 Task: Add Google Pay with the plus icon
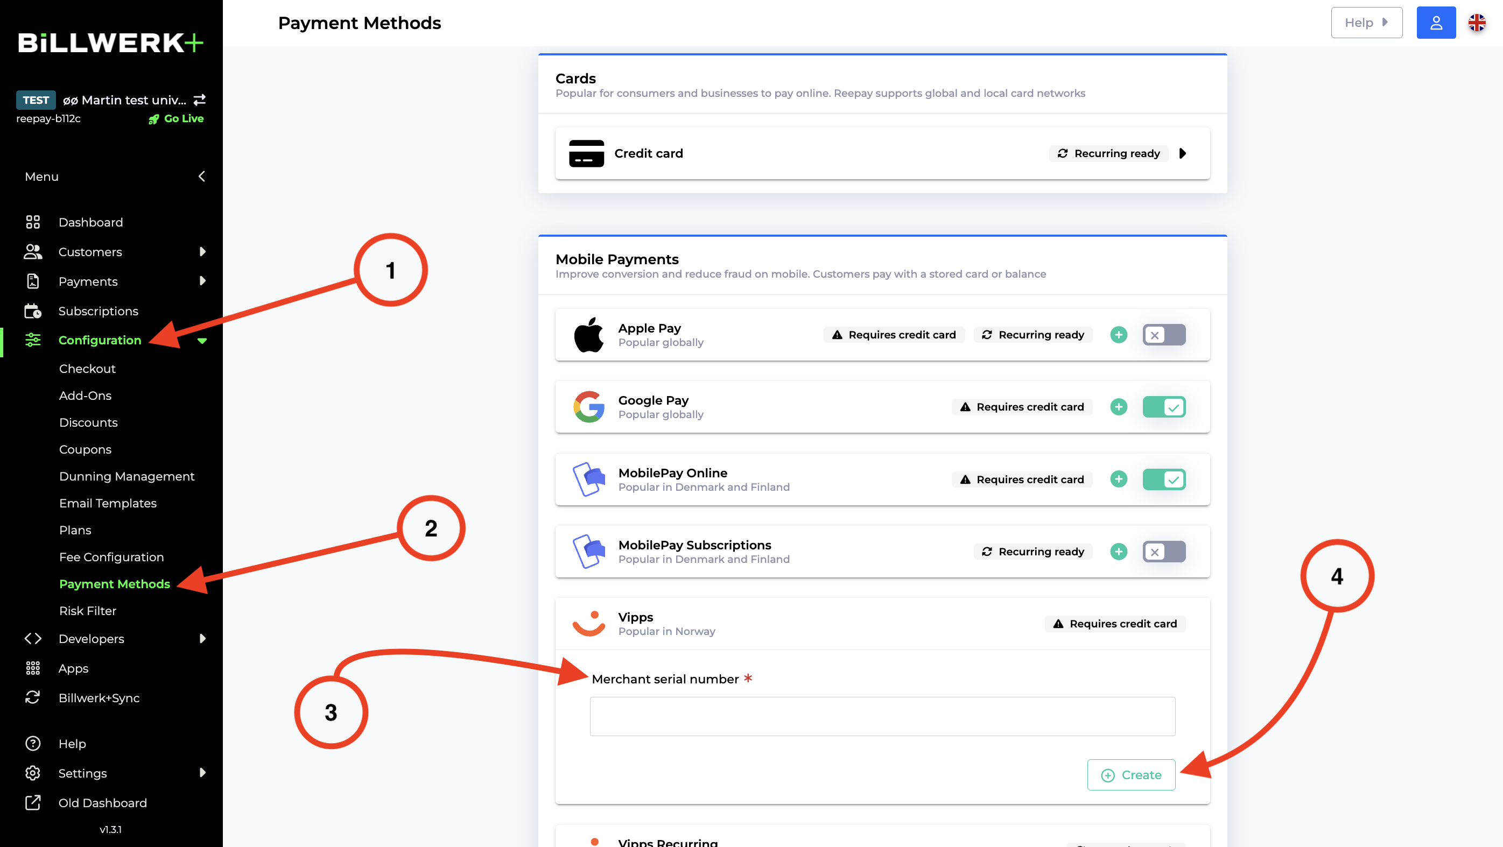click(x=1119, y=407)
